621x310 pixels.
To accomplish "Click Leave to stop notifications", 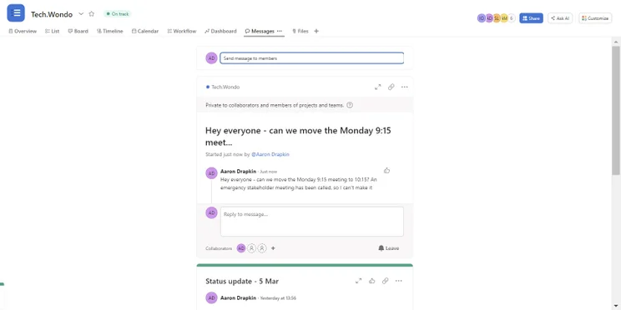I will pos(388,248).
